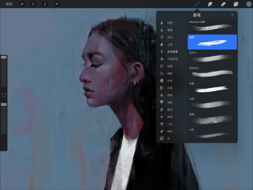Choose the 水彩 watercolor brush
The image size is (253, 190).
(212, 134)
